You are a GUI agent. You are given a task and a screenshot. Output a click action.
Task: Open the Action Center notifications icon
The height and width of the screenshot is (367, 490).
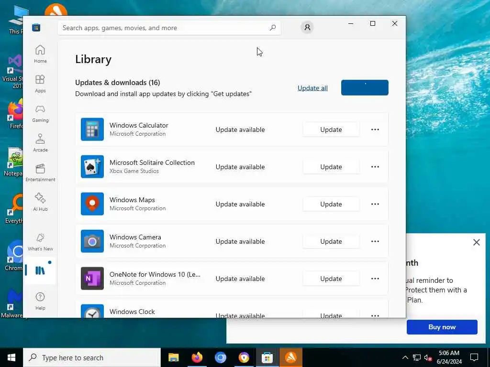474,357
